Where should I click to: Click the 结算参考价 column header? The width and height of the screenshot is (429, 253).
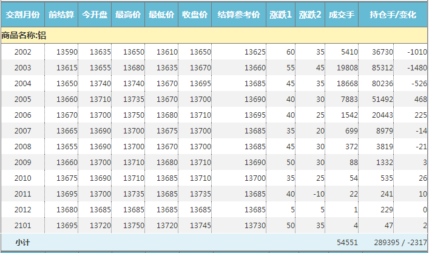[238, 14]
